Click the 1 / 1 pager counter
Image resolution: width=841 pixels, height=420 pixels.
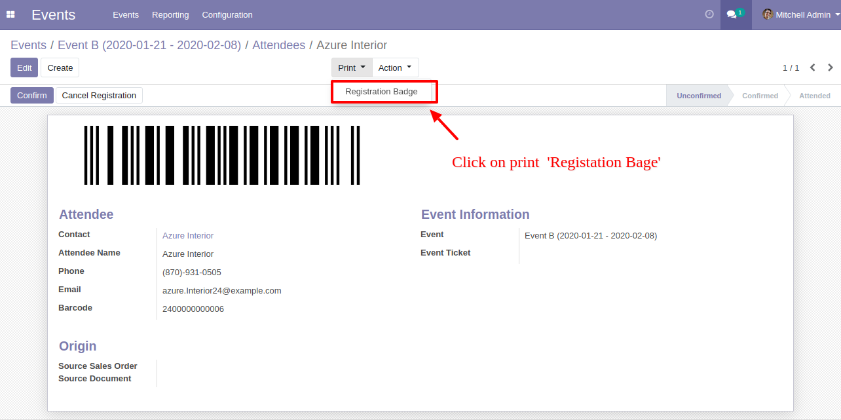tap(791, 67)
